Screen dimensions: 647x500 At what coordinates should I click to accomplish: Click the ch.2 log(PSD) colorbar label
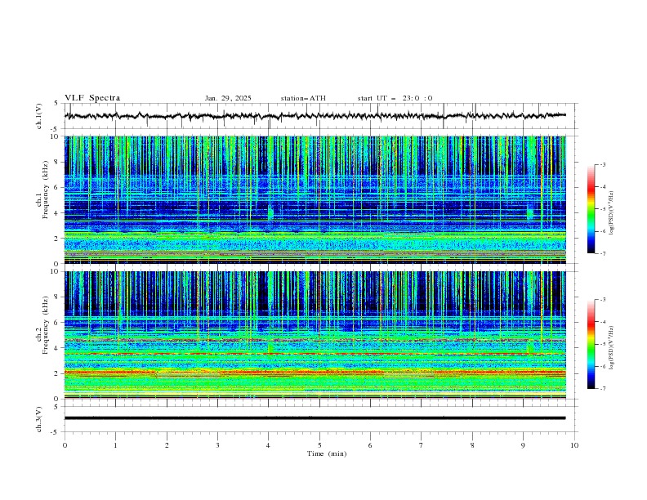612,347
